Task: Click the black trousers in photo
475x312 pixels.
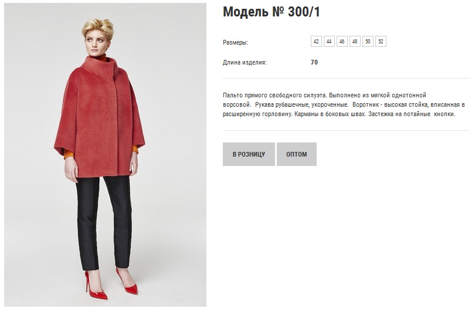Action: [104, 223]
